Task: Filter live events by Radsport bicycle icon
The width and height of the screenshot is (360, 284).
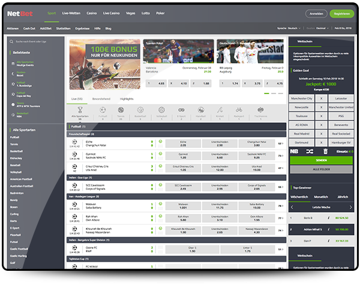Action: pyautogui.click(x=239, y=110)
